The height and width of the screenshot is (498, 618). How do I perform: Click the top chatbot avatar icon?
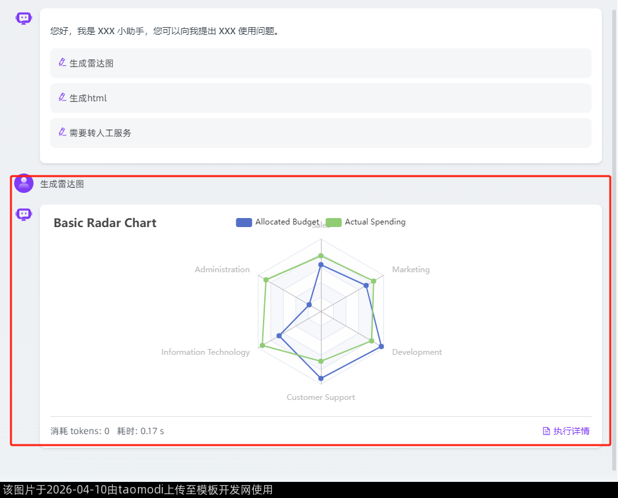click(x=24, y=19)
